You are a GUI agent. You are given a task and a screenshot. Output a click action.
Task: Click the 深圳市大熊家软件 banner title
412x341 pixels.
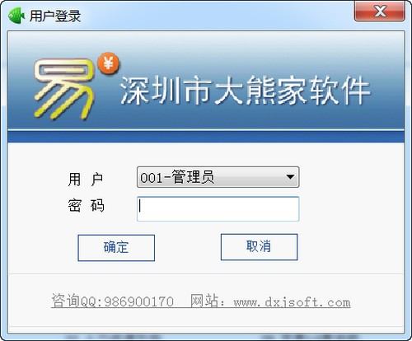click(x=245, y=91)
